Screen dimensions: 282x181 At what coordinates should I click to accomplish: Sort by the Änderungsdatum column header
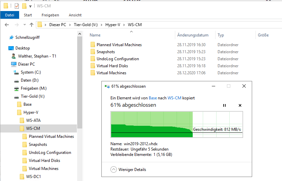pyautogui.click(x=193, y=35)
